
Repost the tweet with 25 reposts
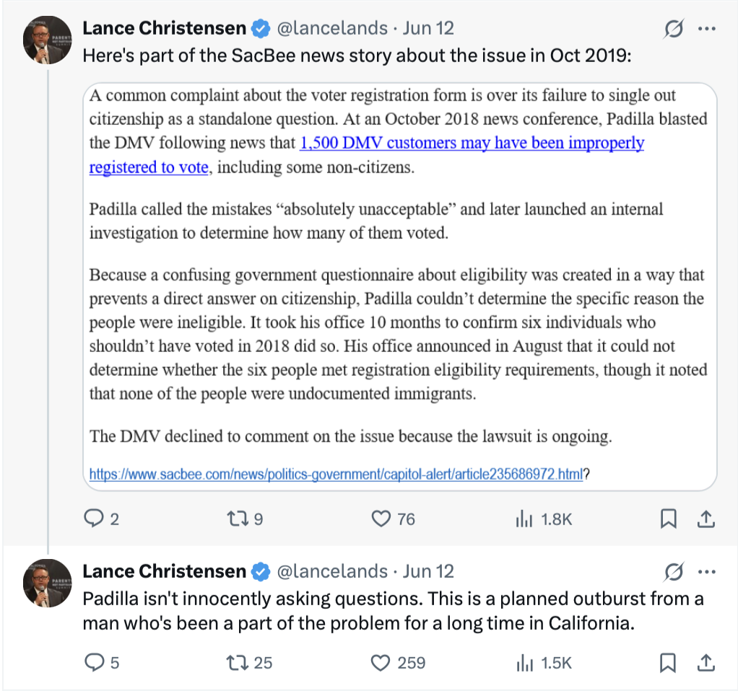235,662
